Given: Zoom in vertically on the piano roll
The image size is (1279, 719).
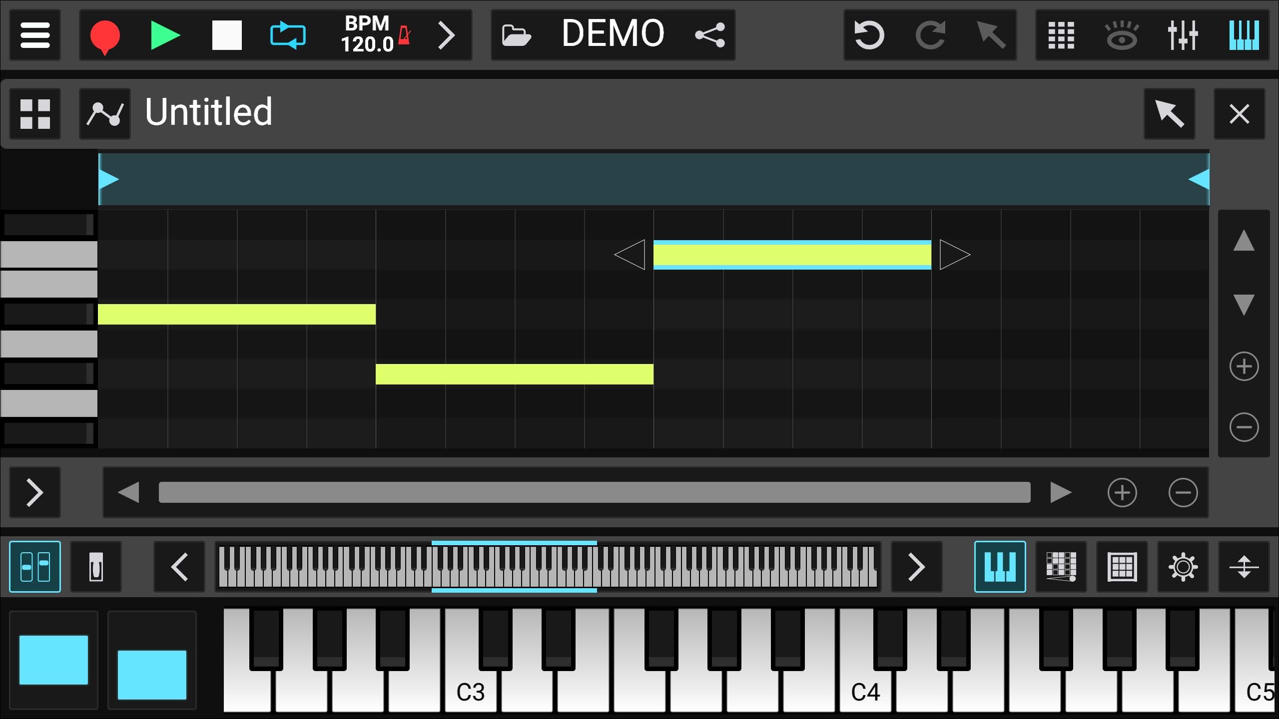Looking at the screenshot, I should pos(1244,366).
